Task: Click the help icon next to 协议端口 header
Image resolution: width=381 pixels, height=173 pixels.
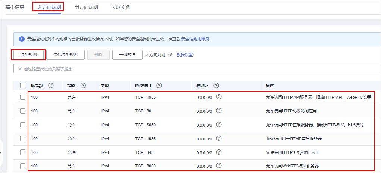Action: point(159,86)
